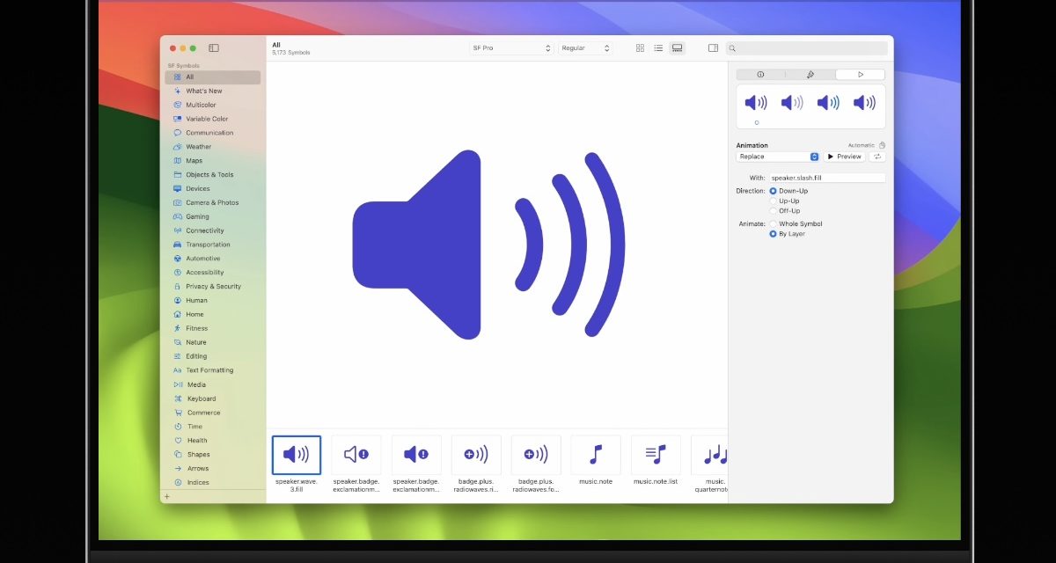Expand the Replace animation type dropdown

[778, 157]
